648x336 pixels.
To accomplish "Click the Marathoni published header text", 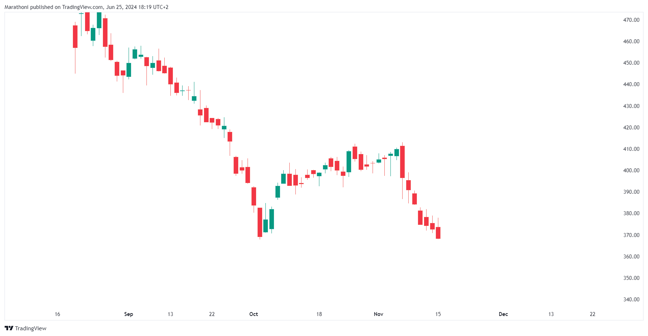I will [x=86, y=7].
